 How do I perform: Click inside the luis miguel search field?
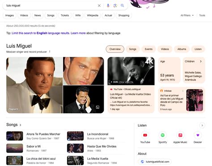51,6
